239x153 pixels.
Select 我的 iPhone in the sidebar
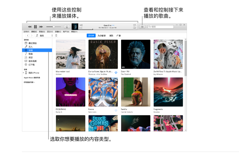pyautogui.click(x=34, y=73)
